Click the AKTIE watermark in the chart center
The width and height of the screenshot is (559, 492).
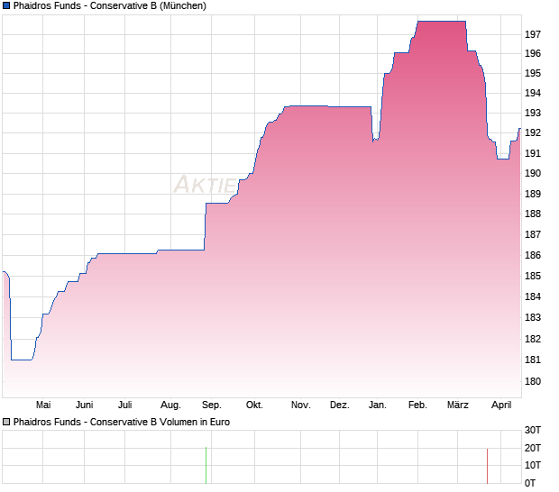point(205,186)
